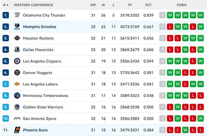The height and width of the screenshot is (136, 207).
Task: Open the Denver Nuggets logo
Action: (x=17, y=73)
